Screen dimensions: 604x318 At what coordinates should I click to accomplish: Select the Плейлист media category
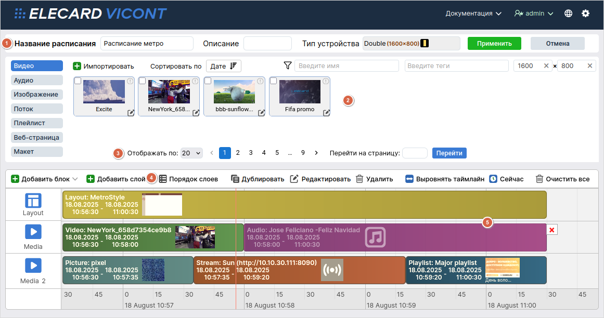[x=36, y=123]
